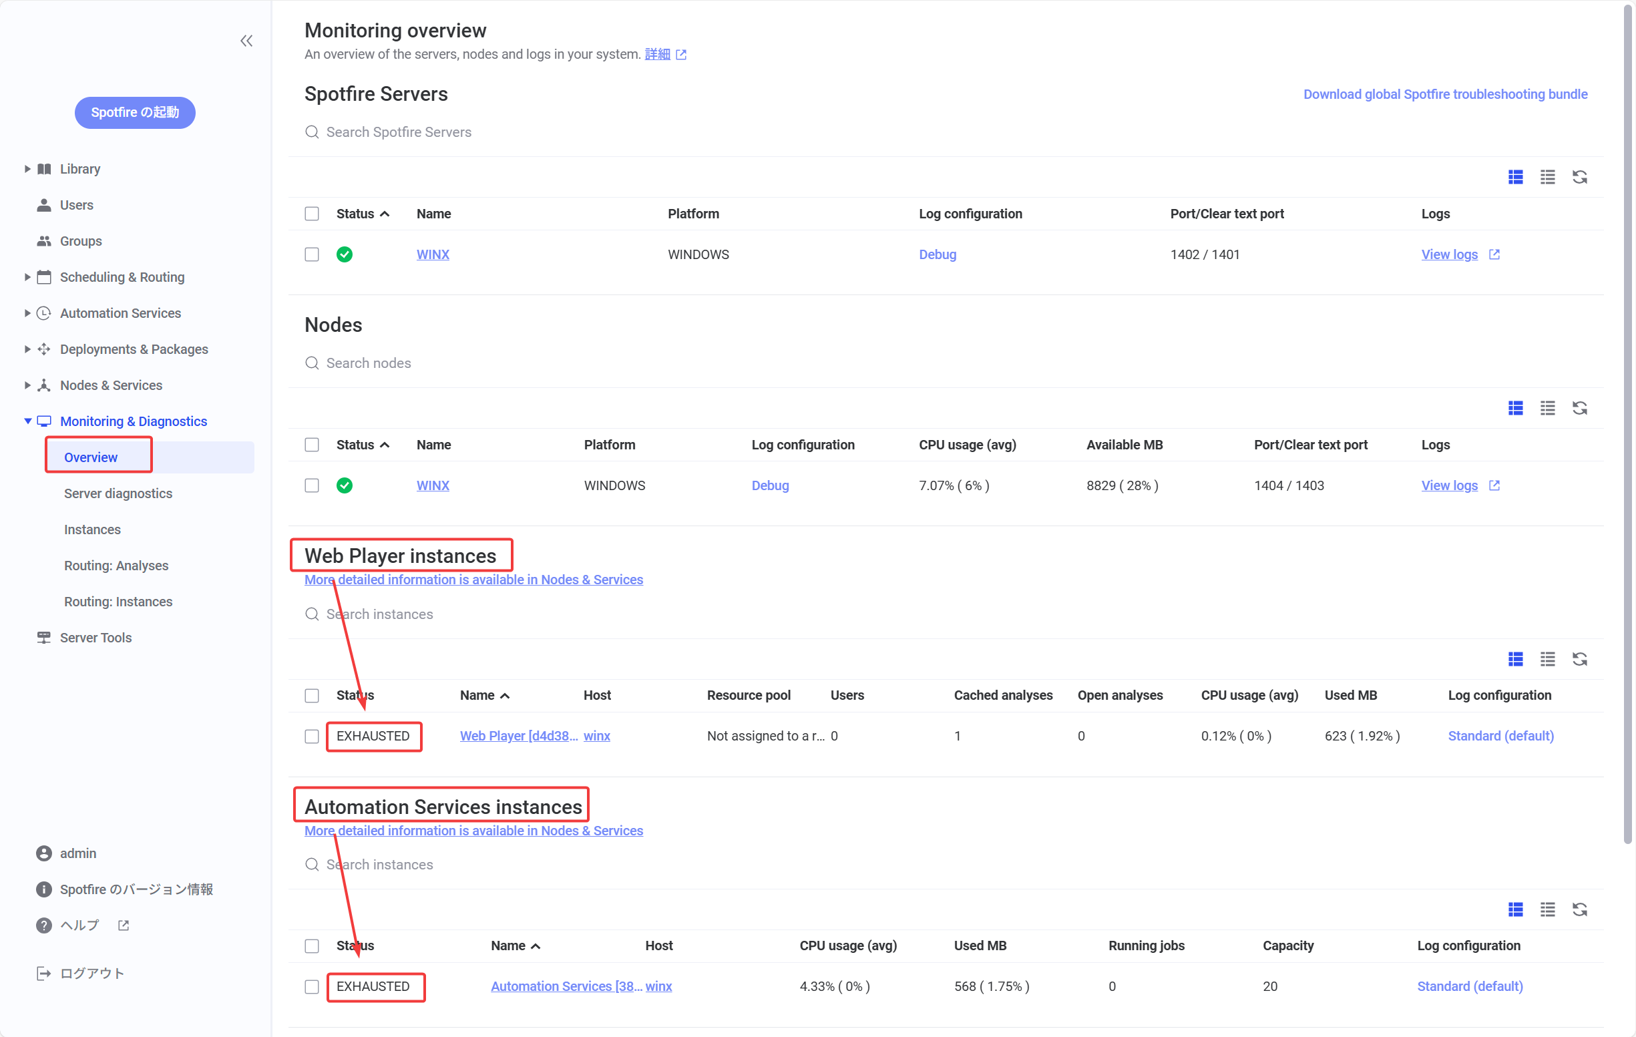Click the Deployments & Packages icon

coord(44,349)
